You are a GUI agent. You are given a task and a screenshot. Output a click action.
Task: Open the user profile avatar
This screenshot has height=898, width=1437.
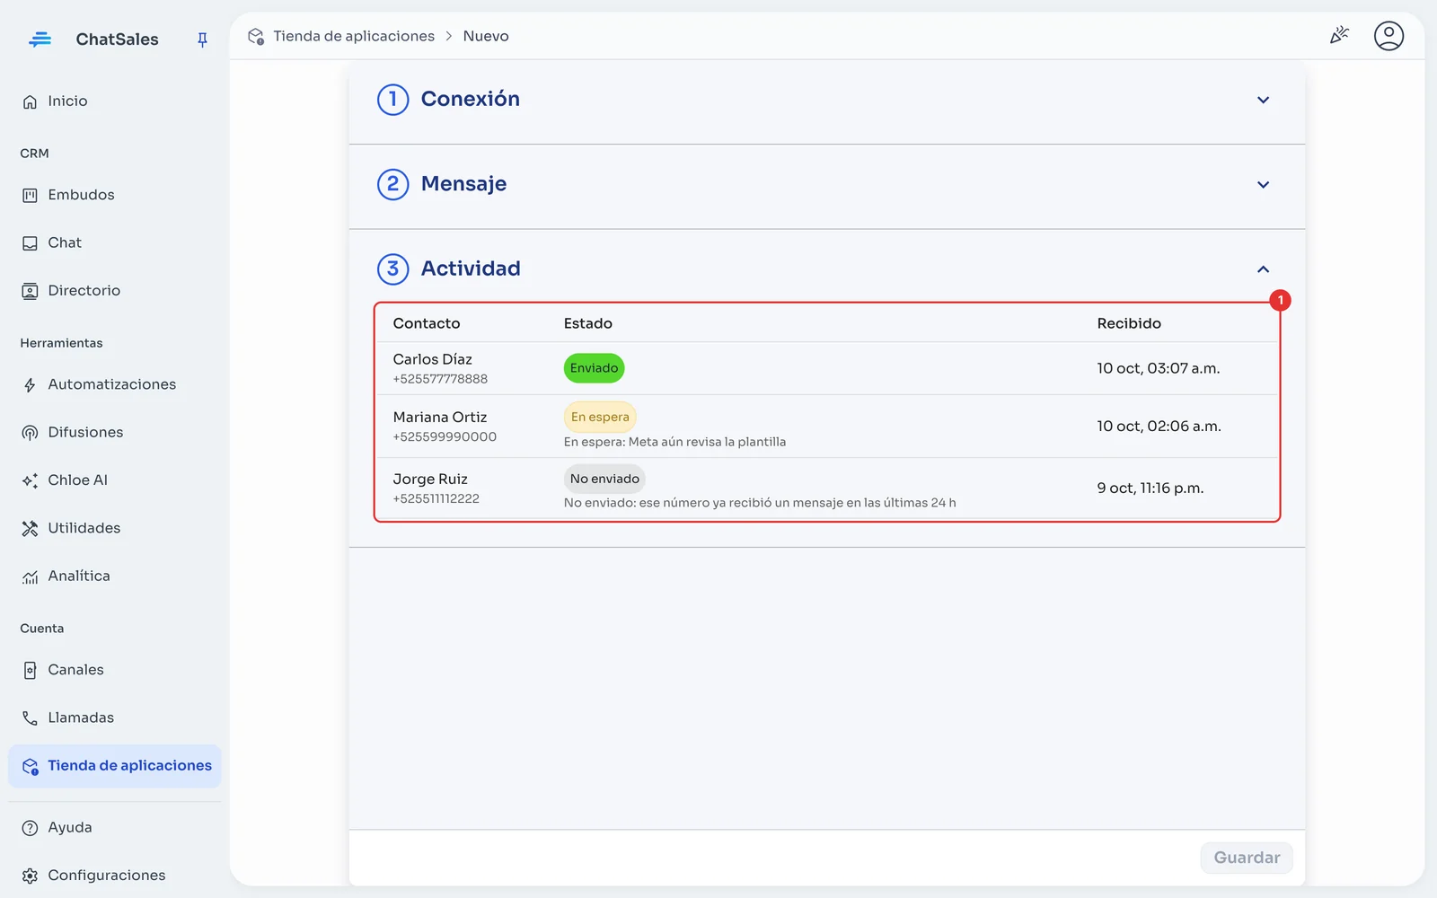point(1389,36)
